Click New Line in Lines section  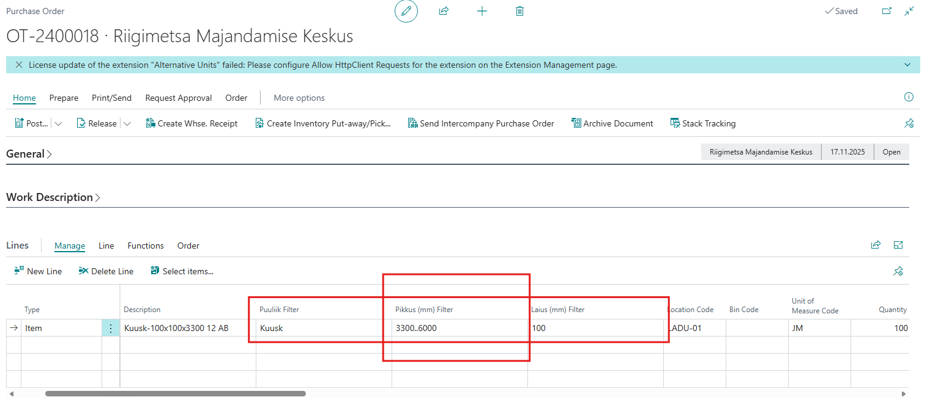pyautogui.click(x=38, y=271)
